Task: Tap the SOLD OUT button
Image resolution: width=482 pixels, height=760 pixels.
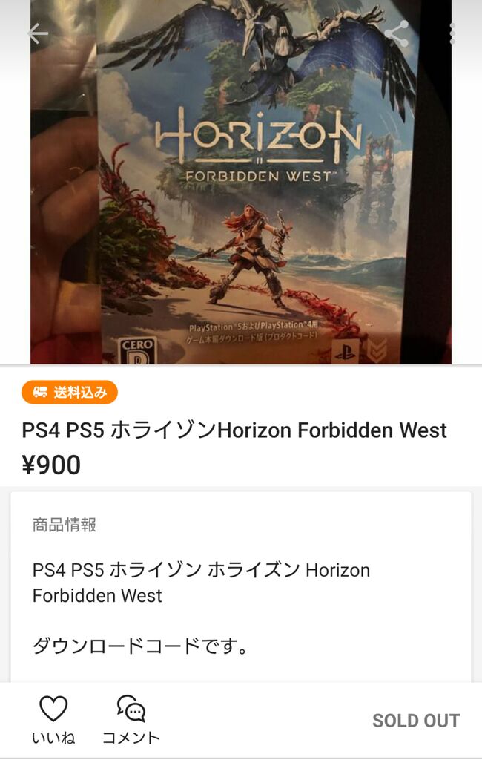Action: point(416,721)
